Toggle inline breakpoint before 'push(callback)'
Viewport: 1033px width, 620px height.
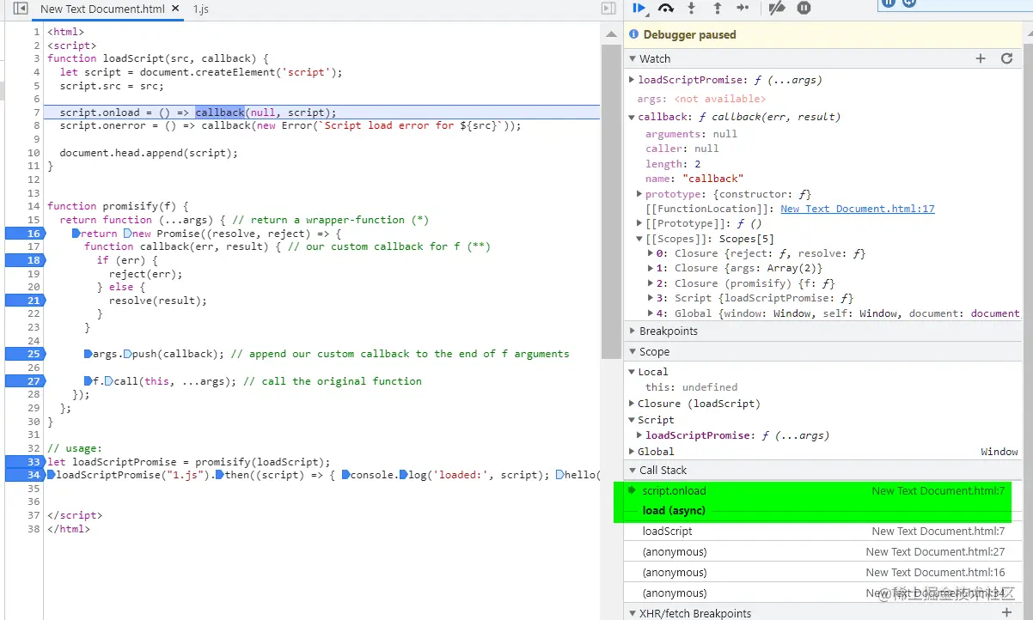(x=127, y=354)
